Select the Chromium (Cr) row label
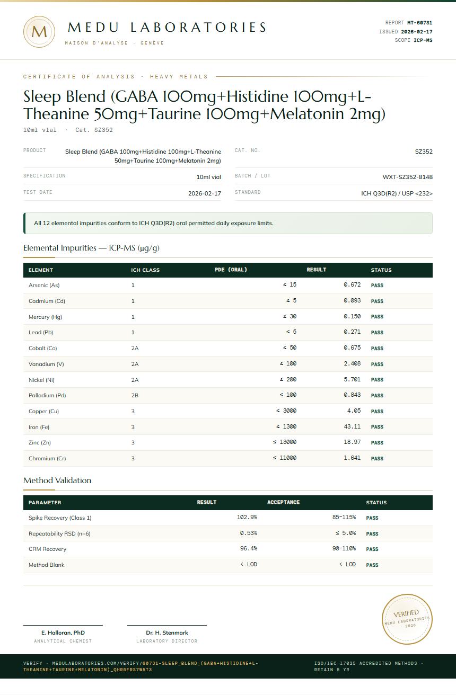Image resolution: width=456 pixels, height=695 pixels. pos(47,459)
